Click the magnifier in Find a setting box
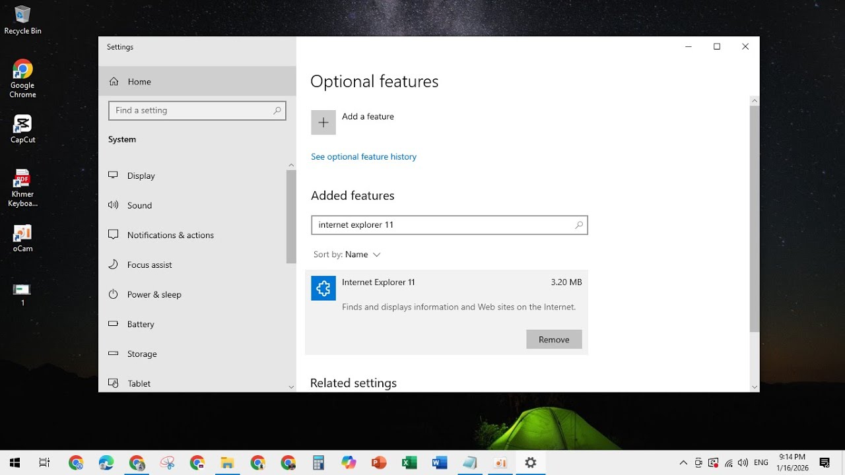Image resolution: width=845 pixels, height=475 pixels. [x=277, y=111]
